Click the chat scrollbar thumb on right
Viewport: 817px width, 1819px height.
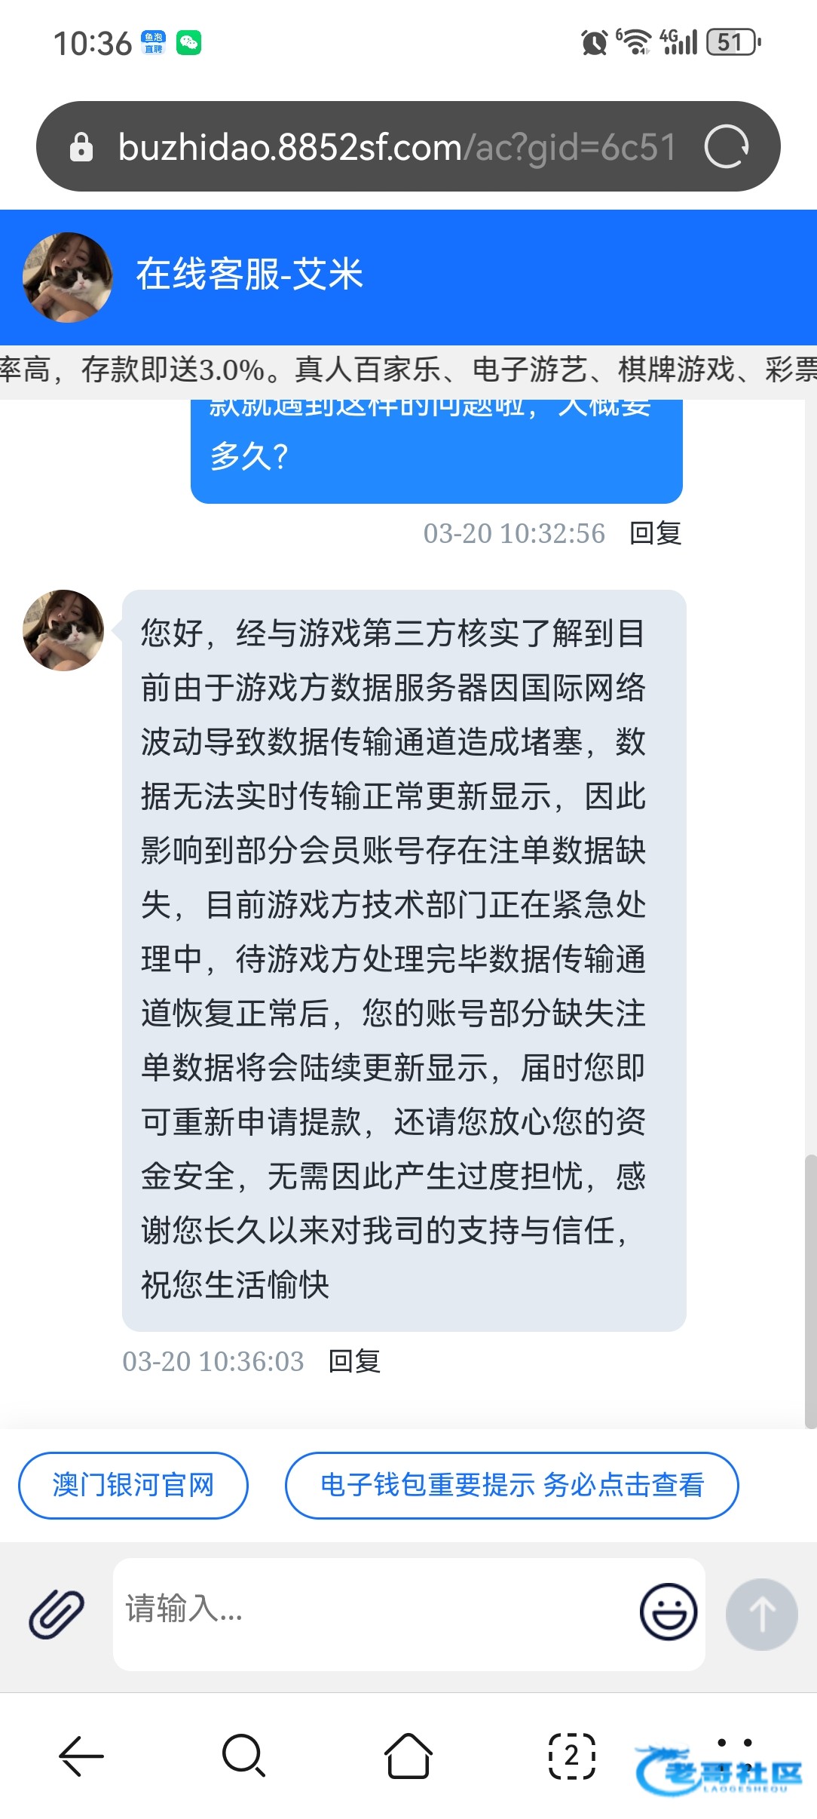click(810, 1291)
